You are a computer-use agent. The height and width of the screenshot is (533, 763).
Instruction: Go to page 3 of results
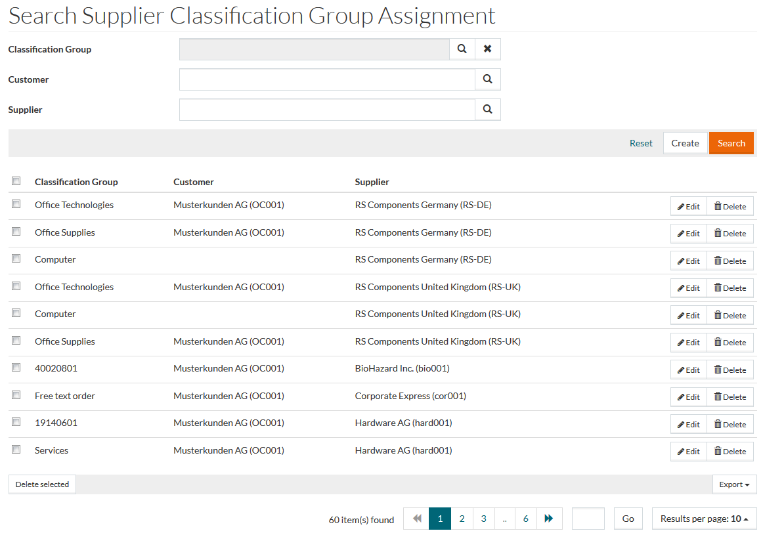483,519
